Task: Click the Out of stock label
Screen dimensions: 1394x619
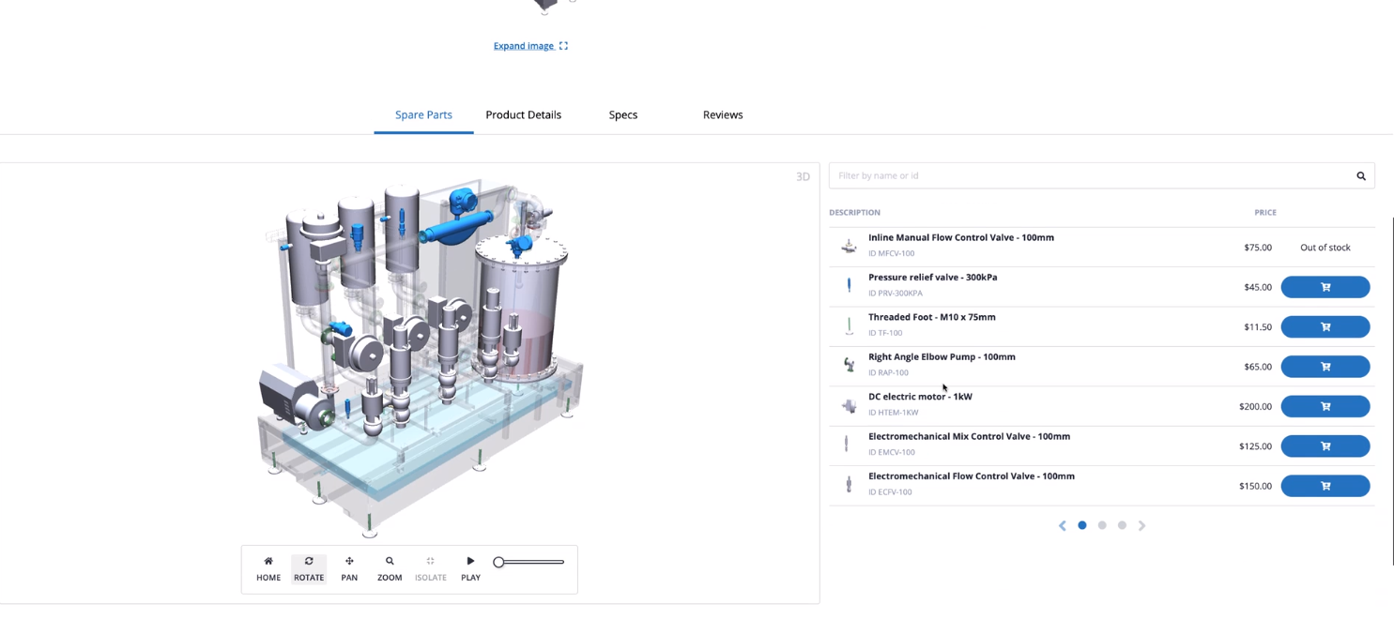Action: (x=1325, y=248)
